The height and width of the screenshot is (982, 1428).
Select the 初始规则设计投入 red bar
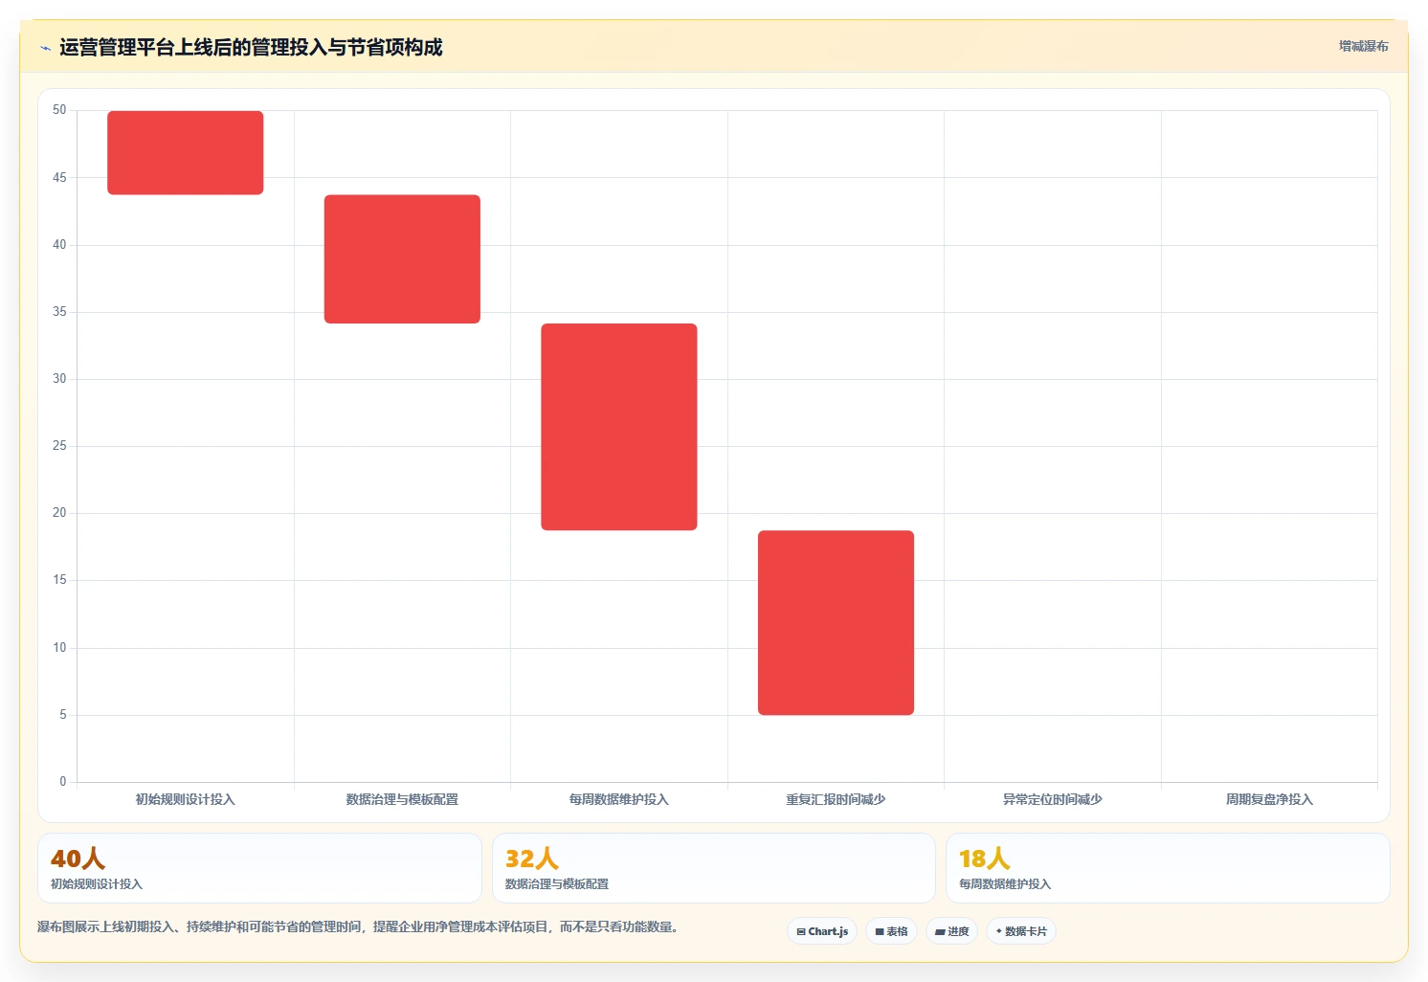(x=186, y=153)
